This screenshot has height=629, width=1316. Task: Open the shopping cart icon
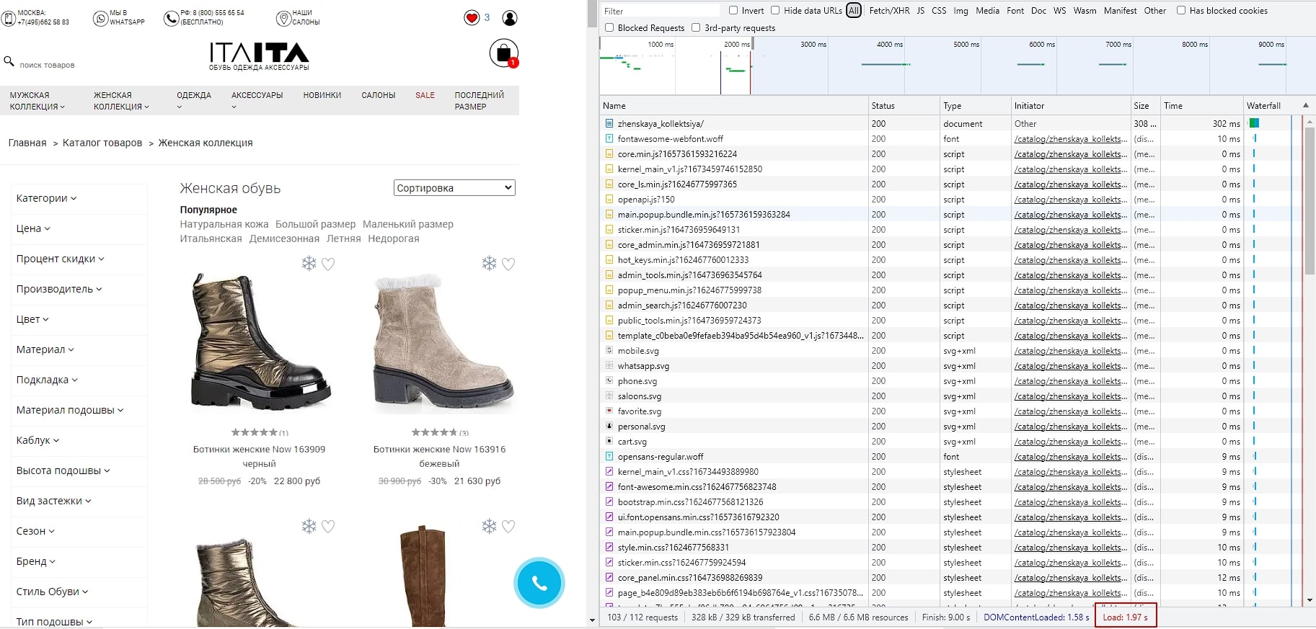coord(503,53)
